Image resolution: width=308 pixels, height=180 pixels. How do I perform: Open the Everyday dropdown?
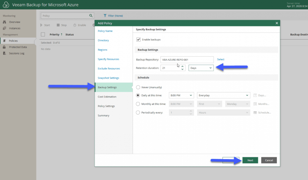pyautogui.click(x=223, y=95)
